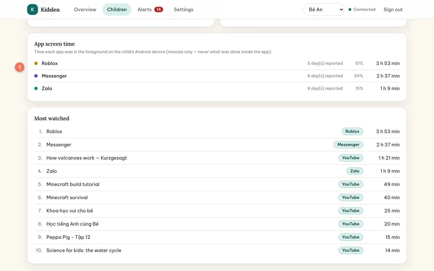Open the Settings tab
The height and width of the screenshot is (271, 434).
point(184,9)
